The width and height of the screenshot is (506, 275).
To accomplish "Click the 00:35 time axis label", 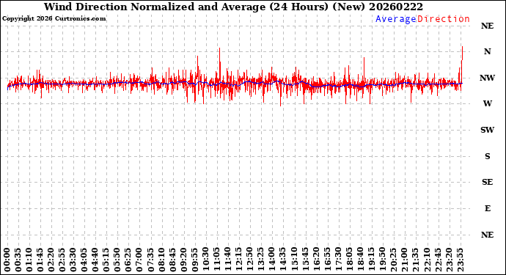I will [x=18, y=260].
